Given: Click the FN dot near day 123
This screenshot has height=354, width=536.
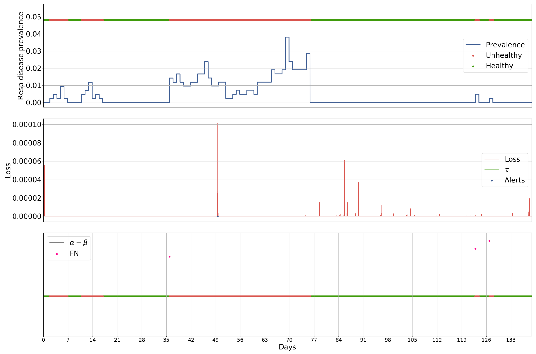Looking at the screenshot, I should coord(475,249).
